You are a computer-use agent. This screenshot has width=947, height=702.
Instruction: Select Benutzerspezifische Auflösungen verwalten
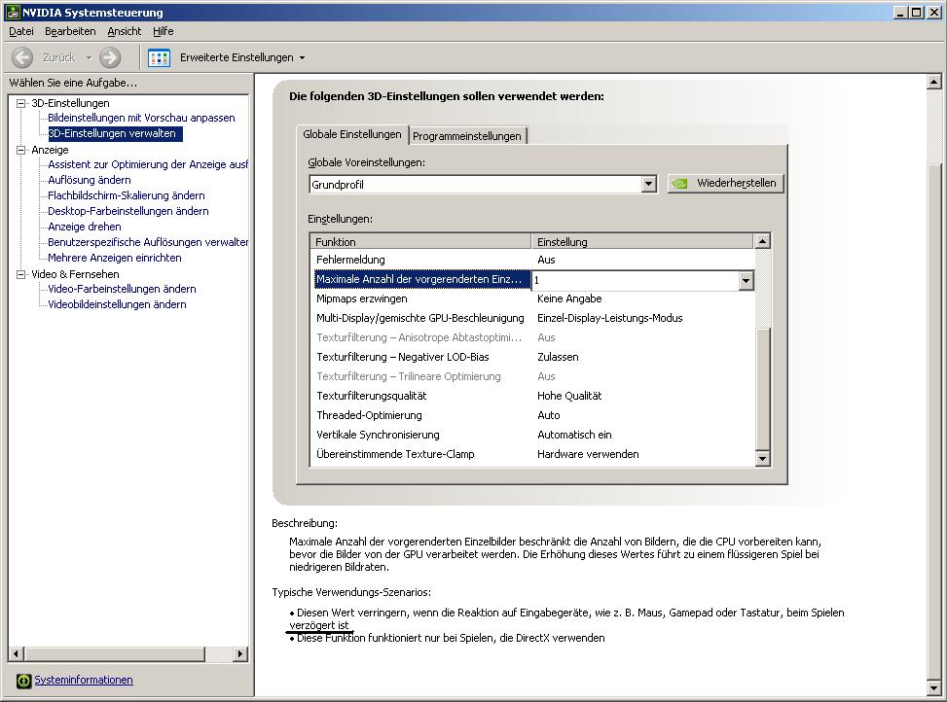point(148,242)
